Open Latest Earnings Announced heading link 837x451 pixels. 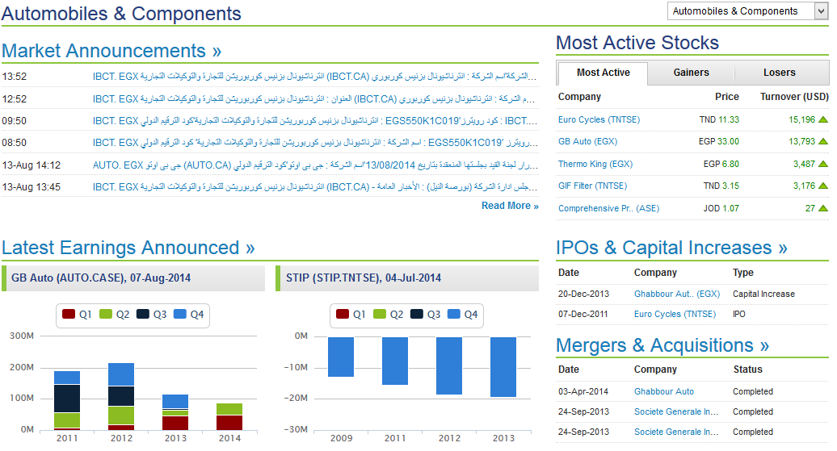tap(128, 248)
